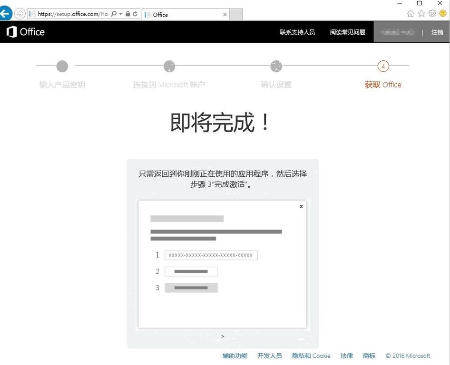The height and width of the screenshot is (365, 450).
Task: Open Favorites with the star icon
Action: [x=421, y=13]
